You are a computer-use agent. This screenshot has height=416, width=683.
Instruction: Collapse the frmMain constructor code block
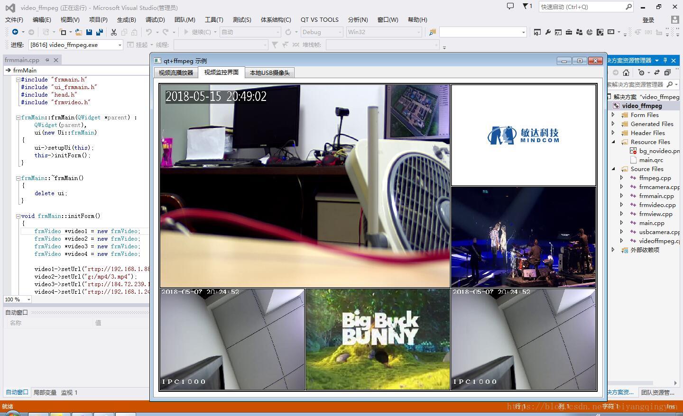(18, 118)
